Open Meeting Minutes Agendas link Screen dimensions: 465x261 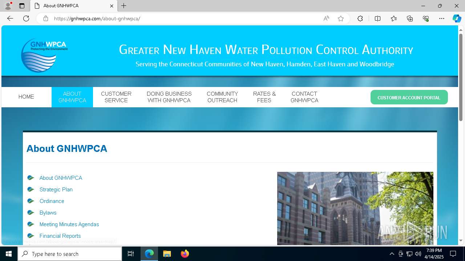(69, 224)
